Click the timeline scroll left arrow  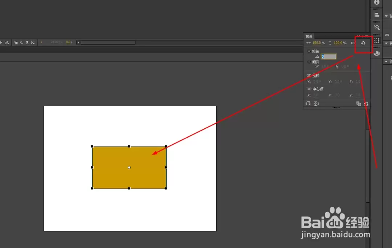(78, 42)
